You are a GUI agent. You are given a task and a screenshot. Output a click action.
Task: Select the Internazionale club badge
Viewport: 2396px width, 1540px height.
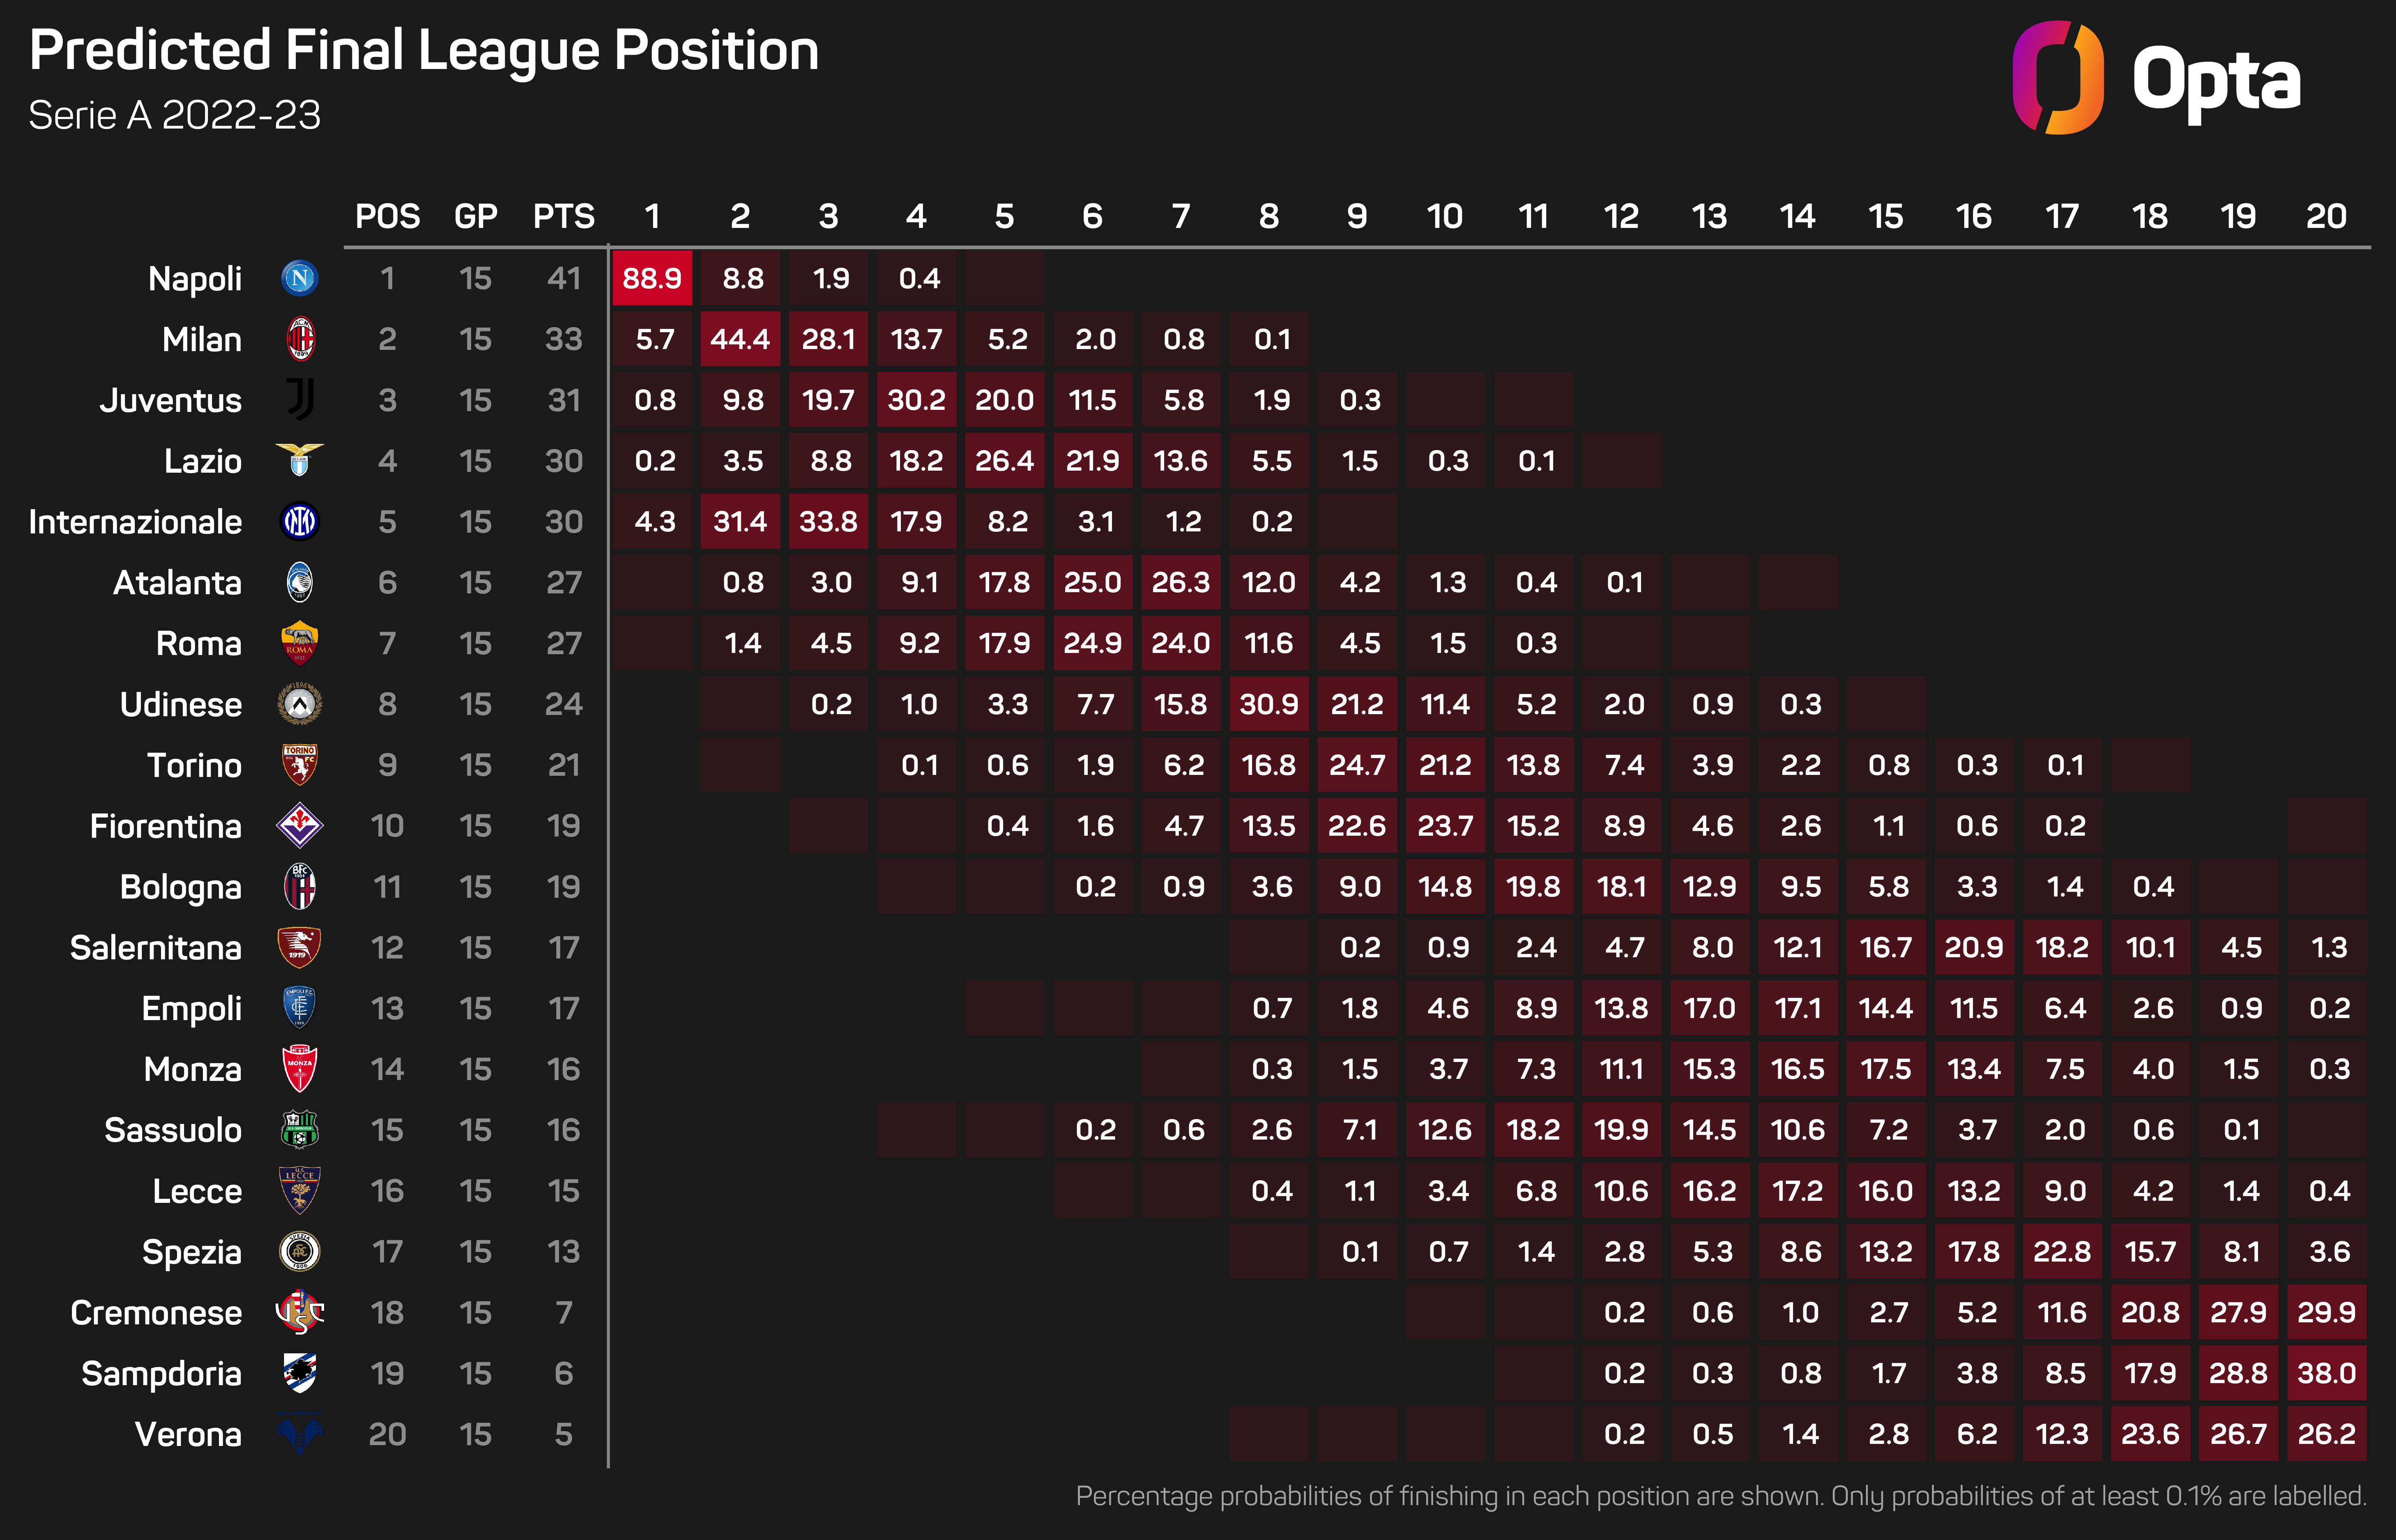(299, 521)
